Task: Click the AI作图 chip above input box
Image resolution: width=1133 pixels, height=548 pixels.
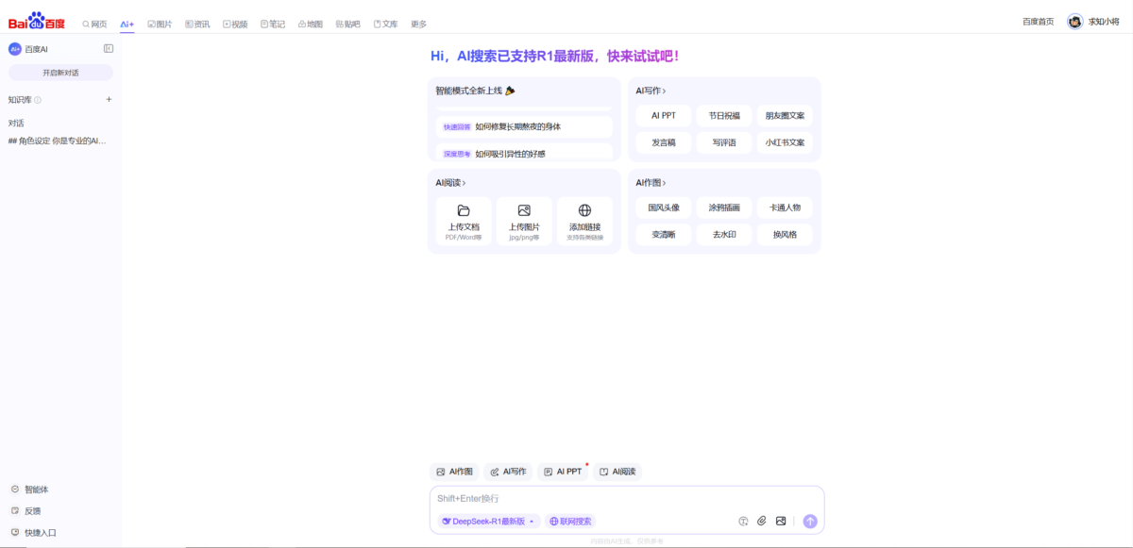Action: click(454, 472)
